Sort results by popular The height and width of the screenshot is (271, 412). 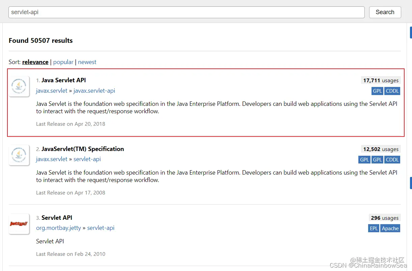click(x=63, y=62)
